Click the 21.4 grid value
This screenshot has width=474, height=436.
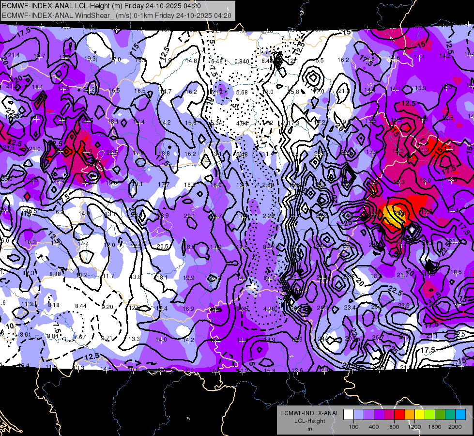click(14, 55)
